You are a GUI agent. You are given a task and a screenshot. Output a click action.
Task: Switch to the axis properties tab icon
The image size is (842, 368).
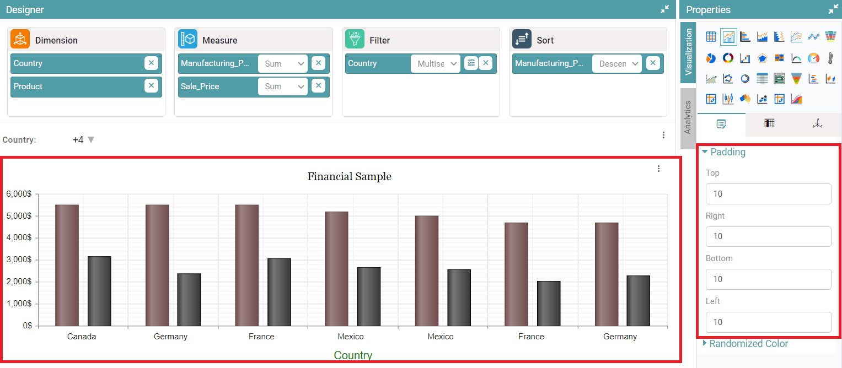(x=817, y=124)
